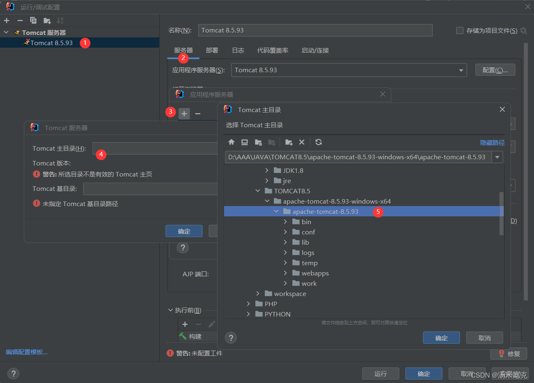
Task: Open the application server dropdown
Action: [x=461, y=70]
